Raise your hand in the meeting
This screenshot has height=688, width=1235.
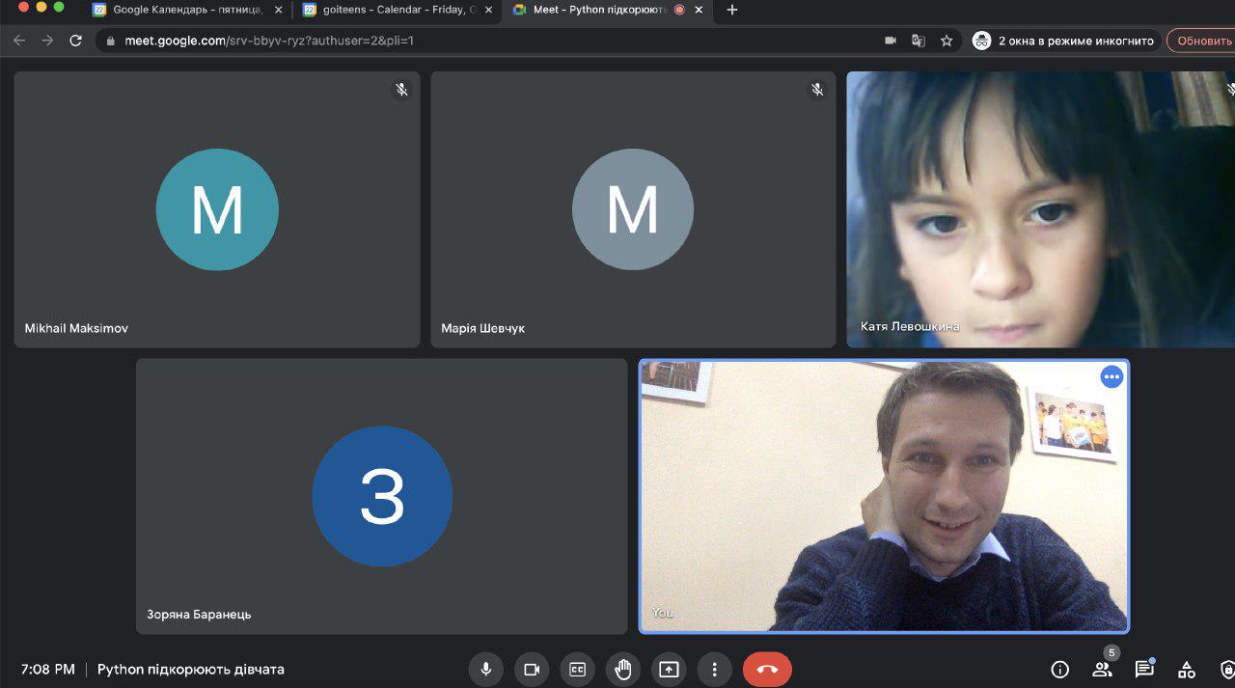point(623,670)
